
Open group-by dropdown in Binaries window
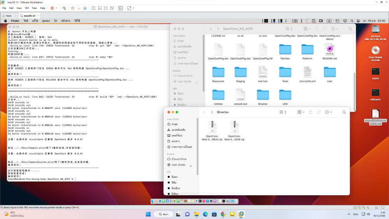tap(301, 112)
